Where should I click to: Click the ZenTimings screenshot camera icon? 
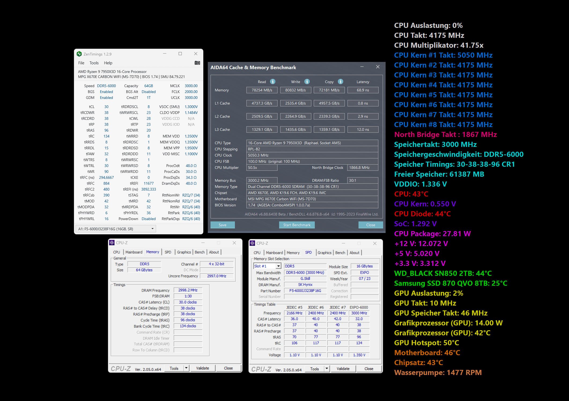pos(197,63)
